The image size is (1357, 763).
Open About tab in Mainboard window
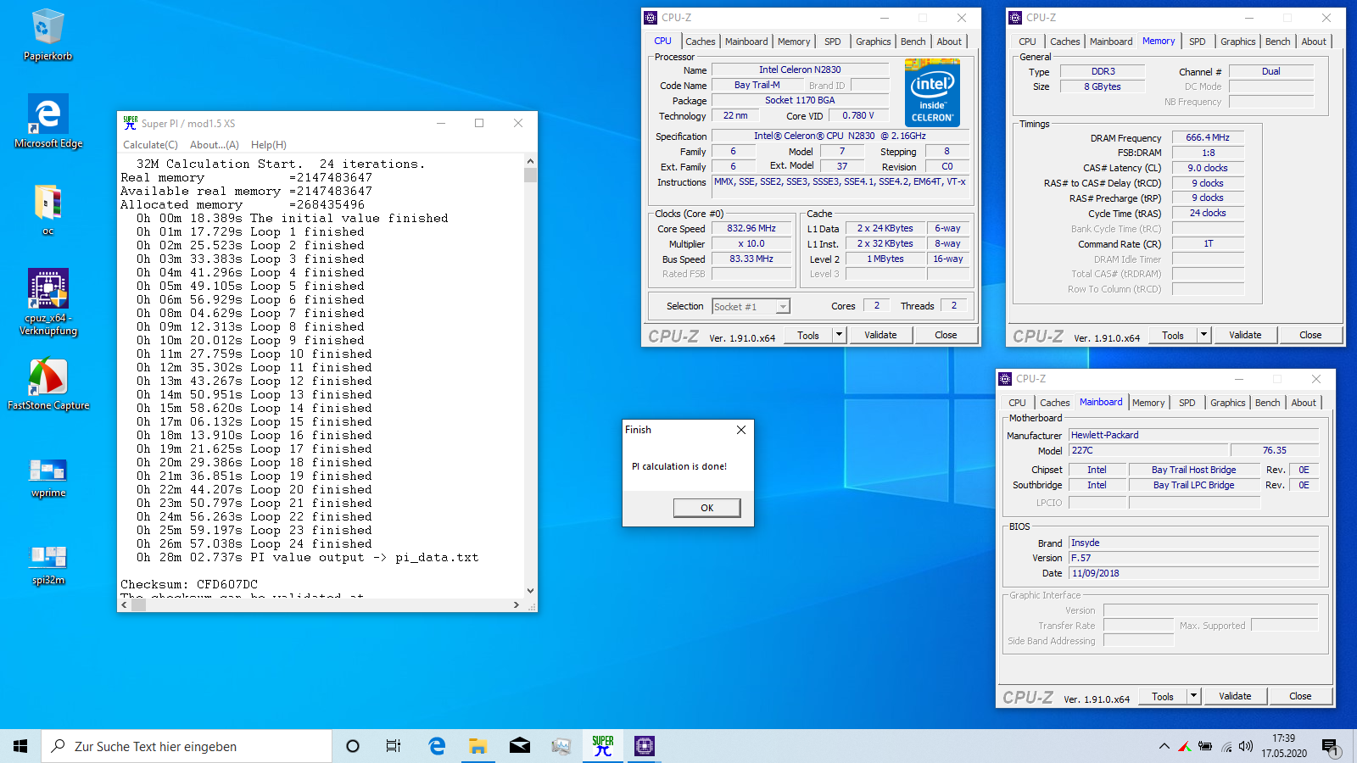coord(1304,403)
